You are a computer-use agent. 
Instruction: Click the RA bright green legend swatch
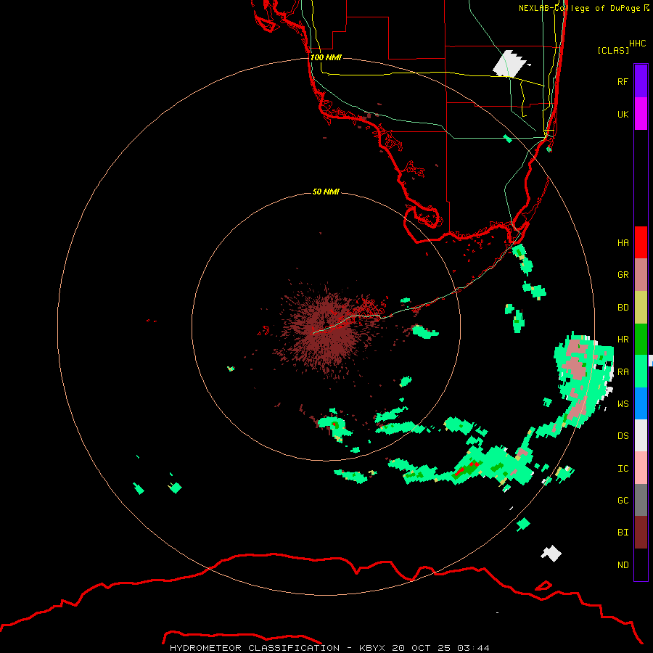click(641, 371)
